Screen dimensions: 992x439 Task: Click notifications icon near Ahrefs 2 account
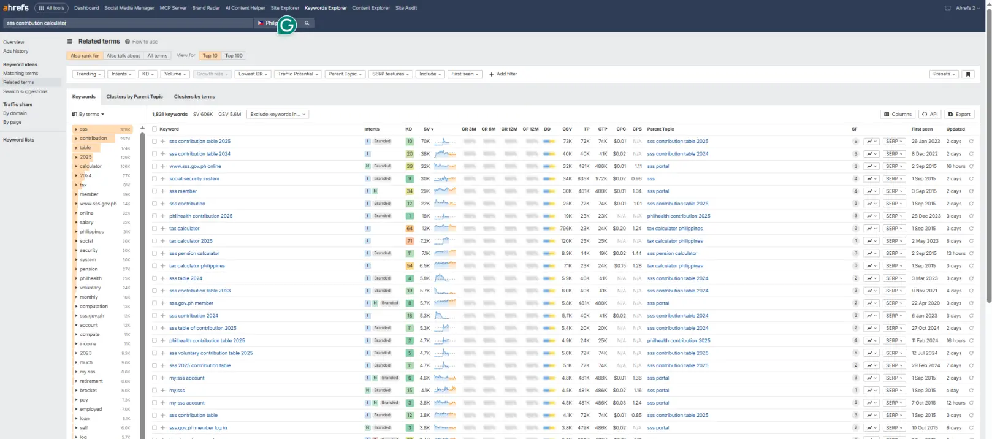[x=947, y=8]
